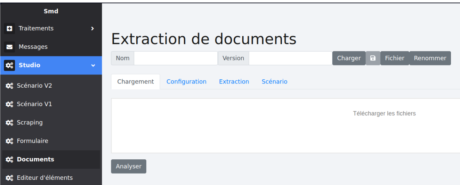Click the Studio gears icon
The height and width of the screenshot is (185, 460).
[9, 65]
